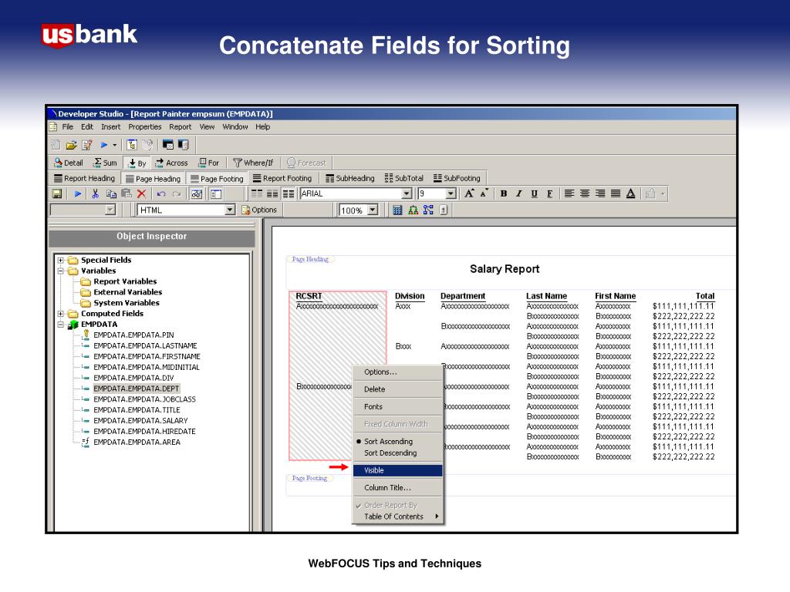Open the Report menu
The height and width of the screenshot is (592, 790).
pyautogui.click(x=180, y=127)
